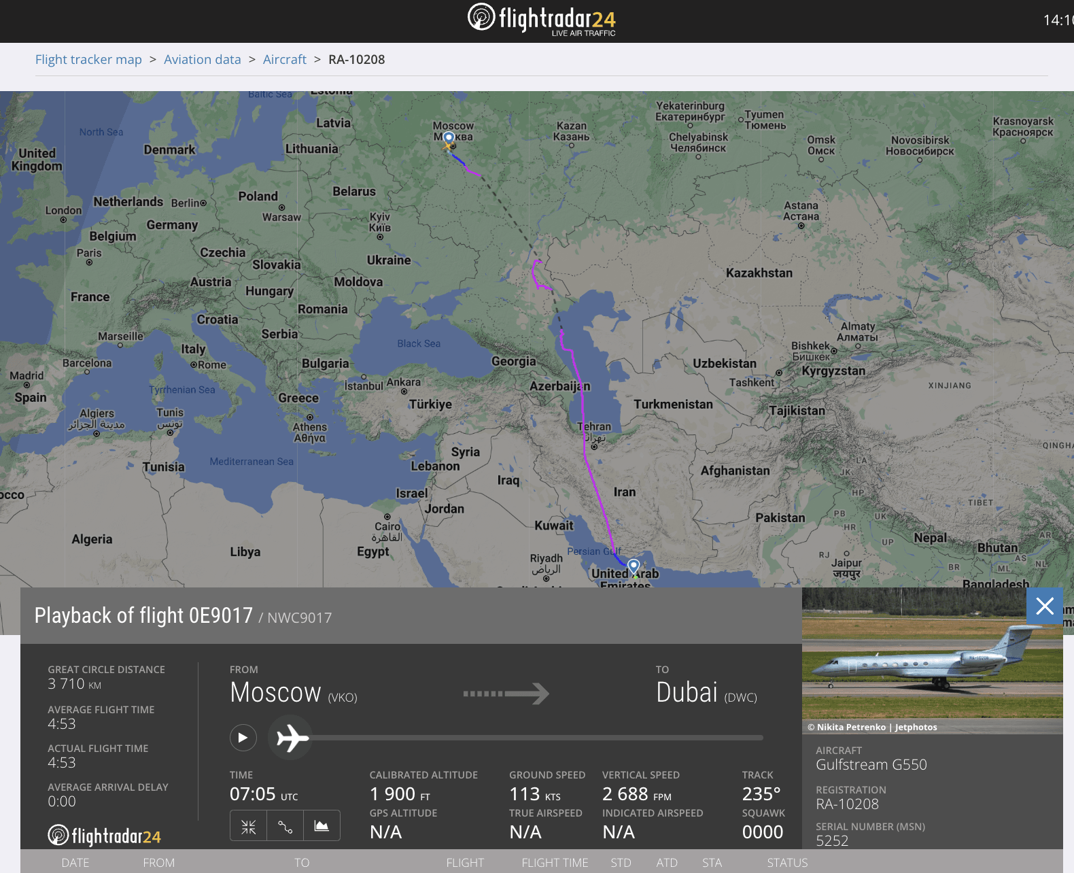The image size is (1074, 873).
Task: Open Flight tracker map breadcrumb link
Action: 88,60
